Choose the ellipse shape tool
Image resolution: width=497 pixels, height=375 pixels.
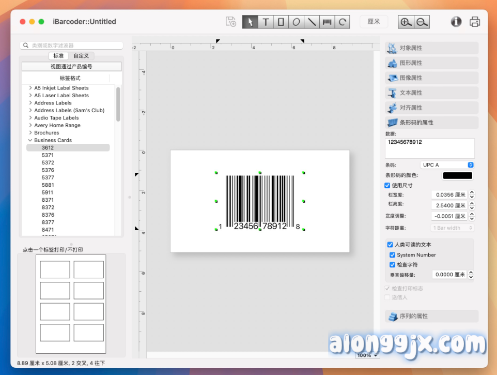297,22
